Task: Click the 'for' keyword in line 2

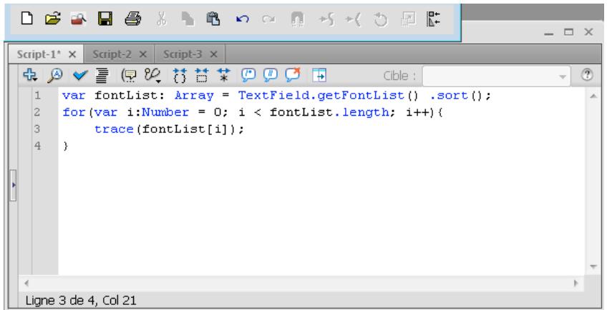Action: 74,112
